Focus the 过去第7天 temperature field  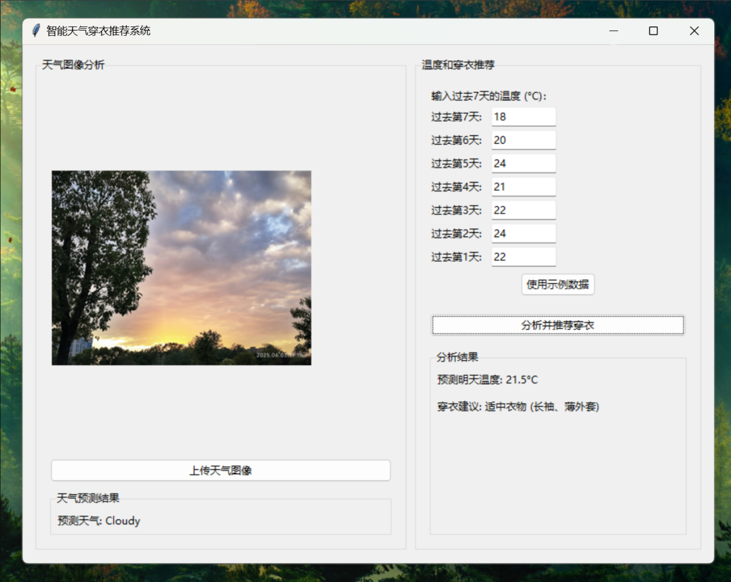pos(523,117)
